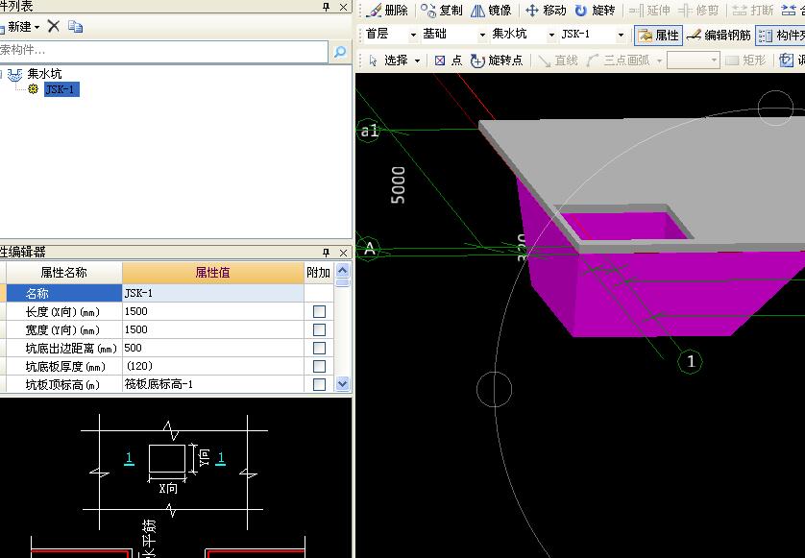Viewport: 805px width, 558px height.
Task: Toggle the 构件列表 component list button
Action: pos(781,35)
